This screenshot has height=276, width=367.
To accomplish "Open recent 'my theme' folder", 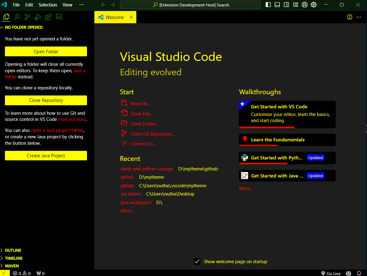I will pyautogui.click(x=131, y=194).
